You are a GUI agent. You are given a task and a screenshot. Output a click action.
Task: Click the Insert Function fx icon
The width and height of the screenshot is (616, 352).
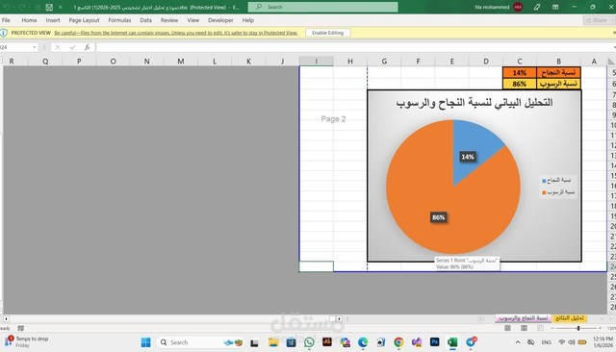88,47
